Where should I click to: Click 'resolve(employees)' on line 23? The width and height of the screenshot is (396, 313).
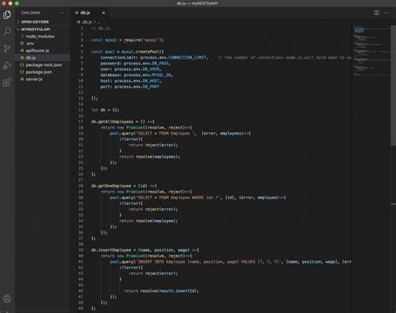coord(156,156)
